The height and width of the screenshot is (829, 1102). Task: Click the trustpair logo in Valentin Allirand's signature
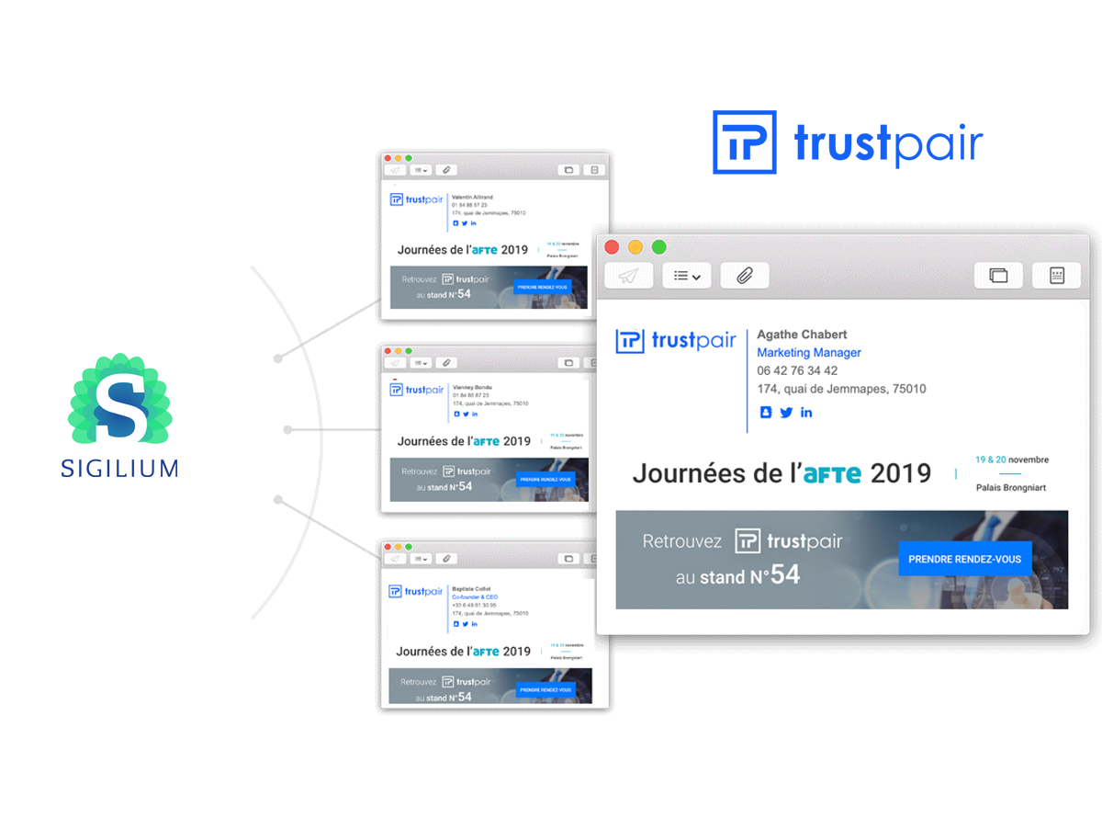pyautogui.click(x=416, y=199)
